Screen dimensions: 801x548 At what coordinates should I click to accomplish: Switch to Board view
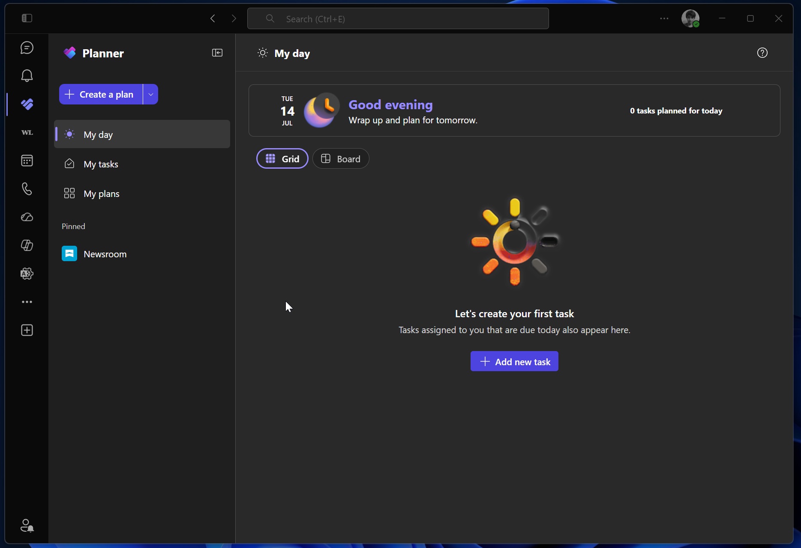[341, 159]
